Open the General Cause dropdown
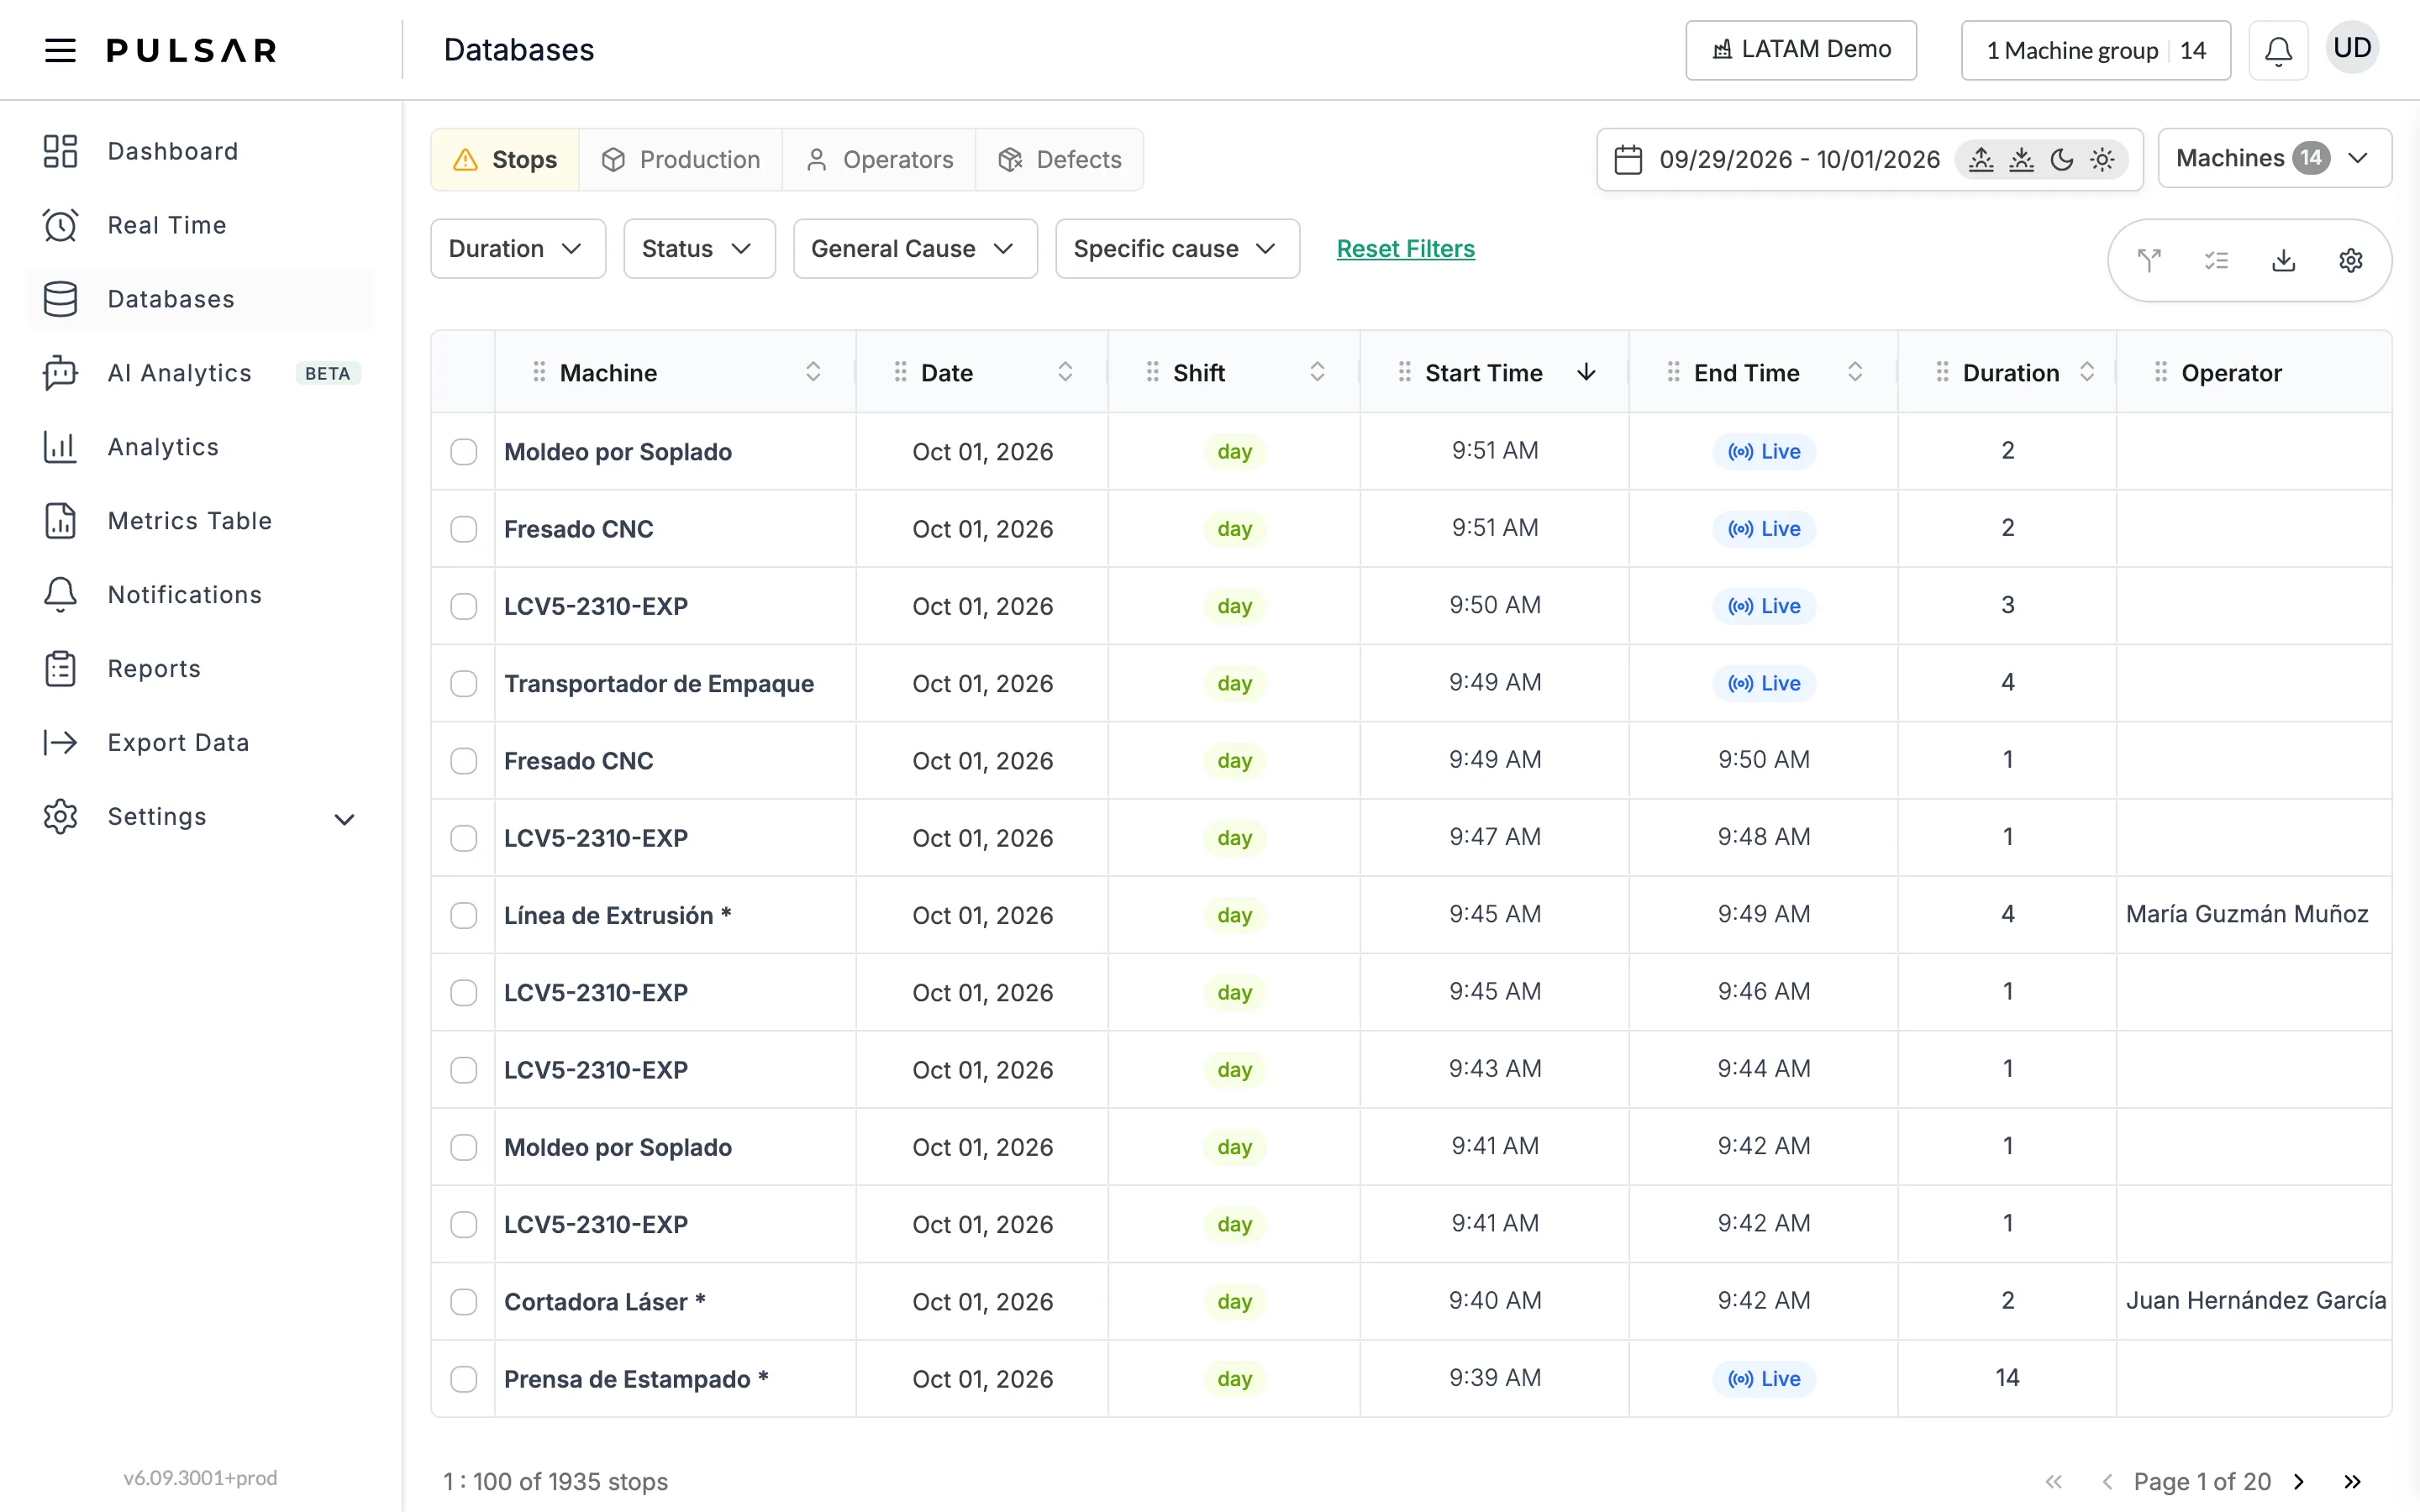The width and height of the screenshot is (2420, 1512). coord(915,249)
